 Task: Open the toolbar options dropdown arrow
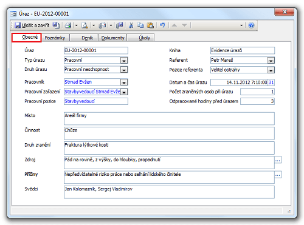(x=241, y=25)
